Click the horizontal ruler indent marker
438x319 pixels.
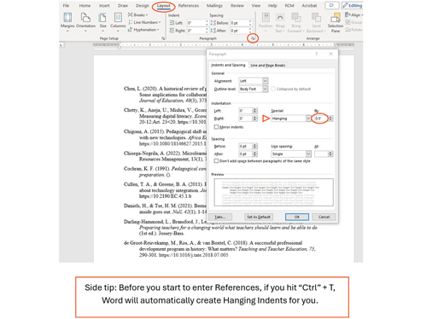point(120,45)
